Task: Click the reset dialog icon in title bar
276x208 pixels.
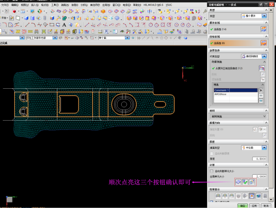Action: (x=261, y=5)
